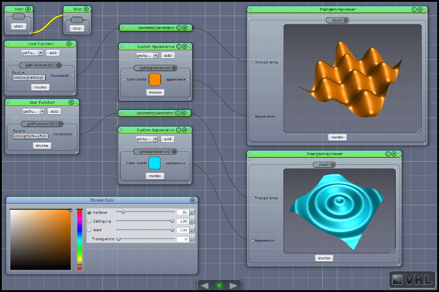This screenshot has height=292, width=439.
Task: Click invoke under the orange 3D surface viewer
Action: click(x=337, y=137)
